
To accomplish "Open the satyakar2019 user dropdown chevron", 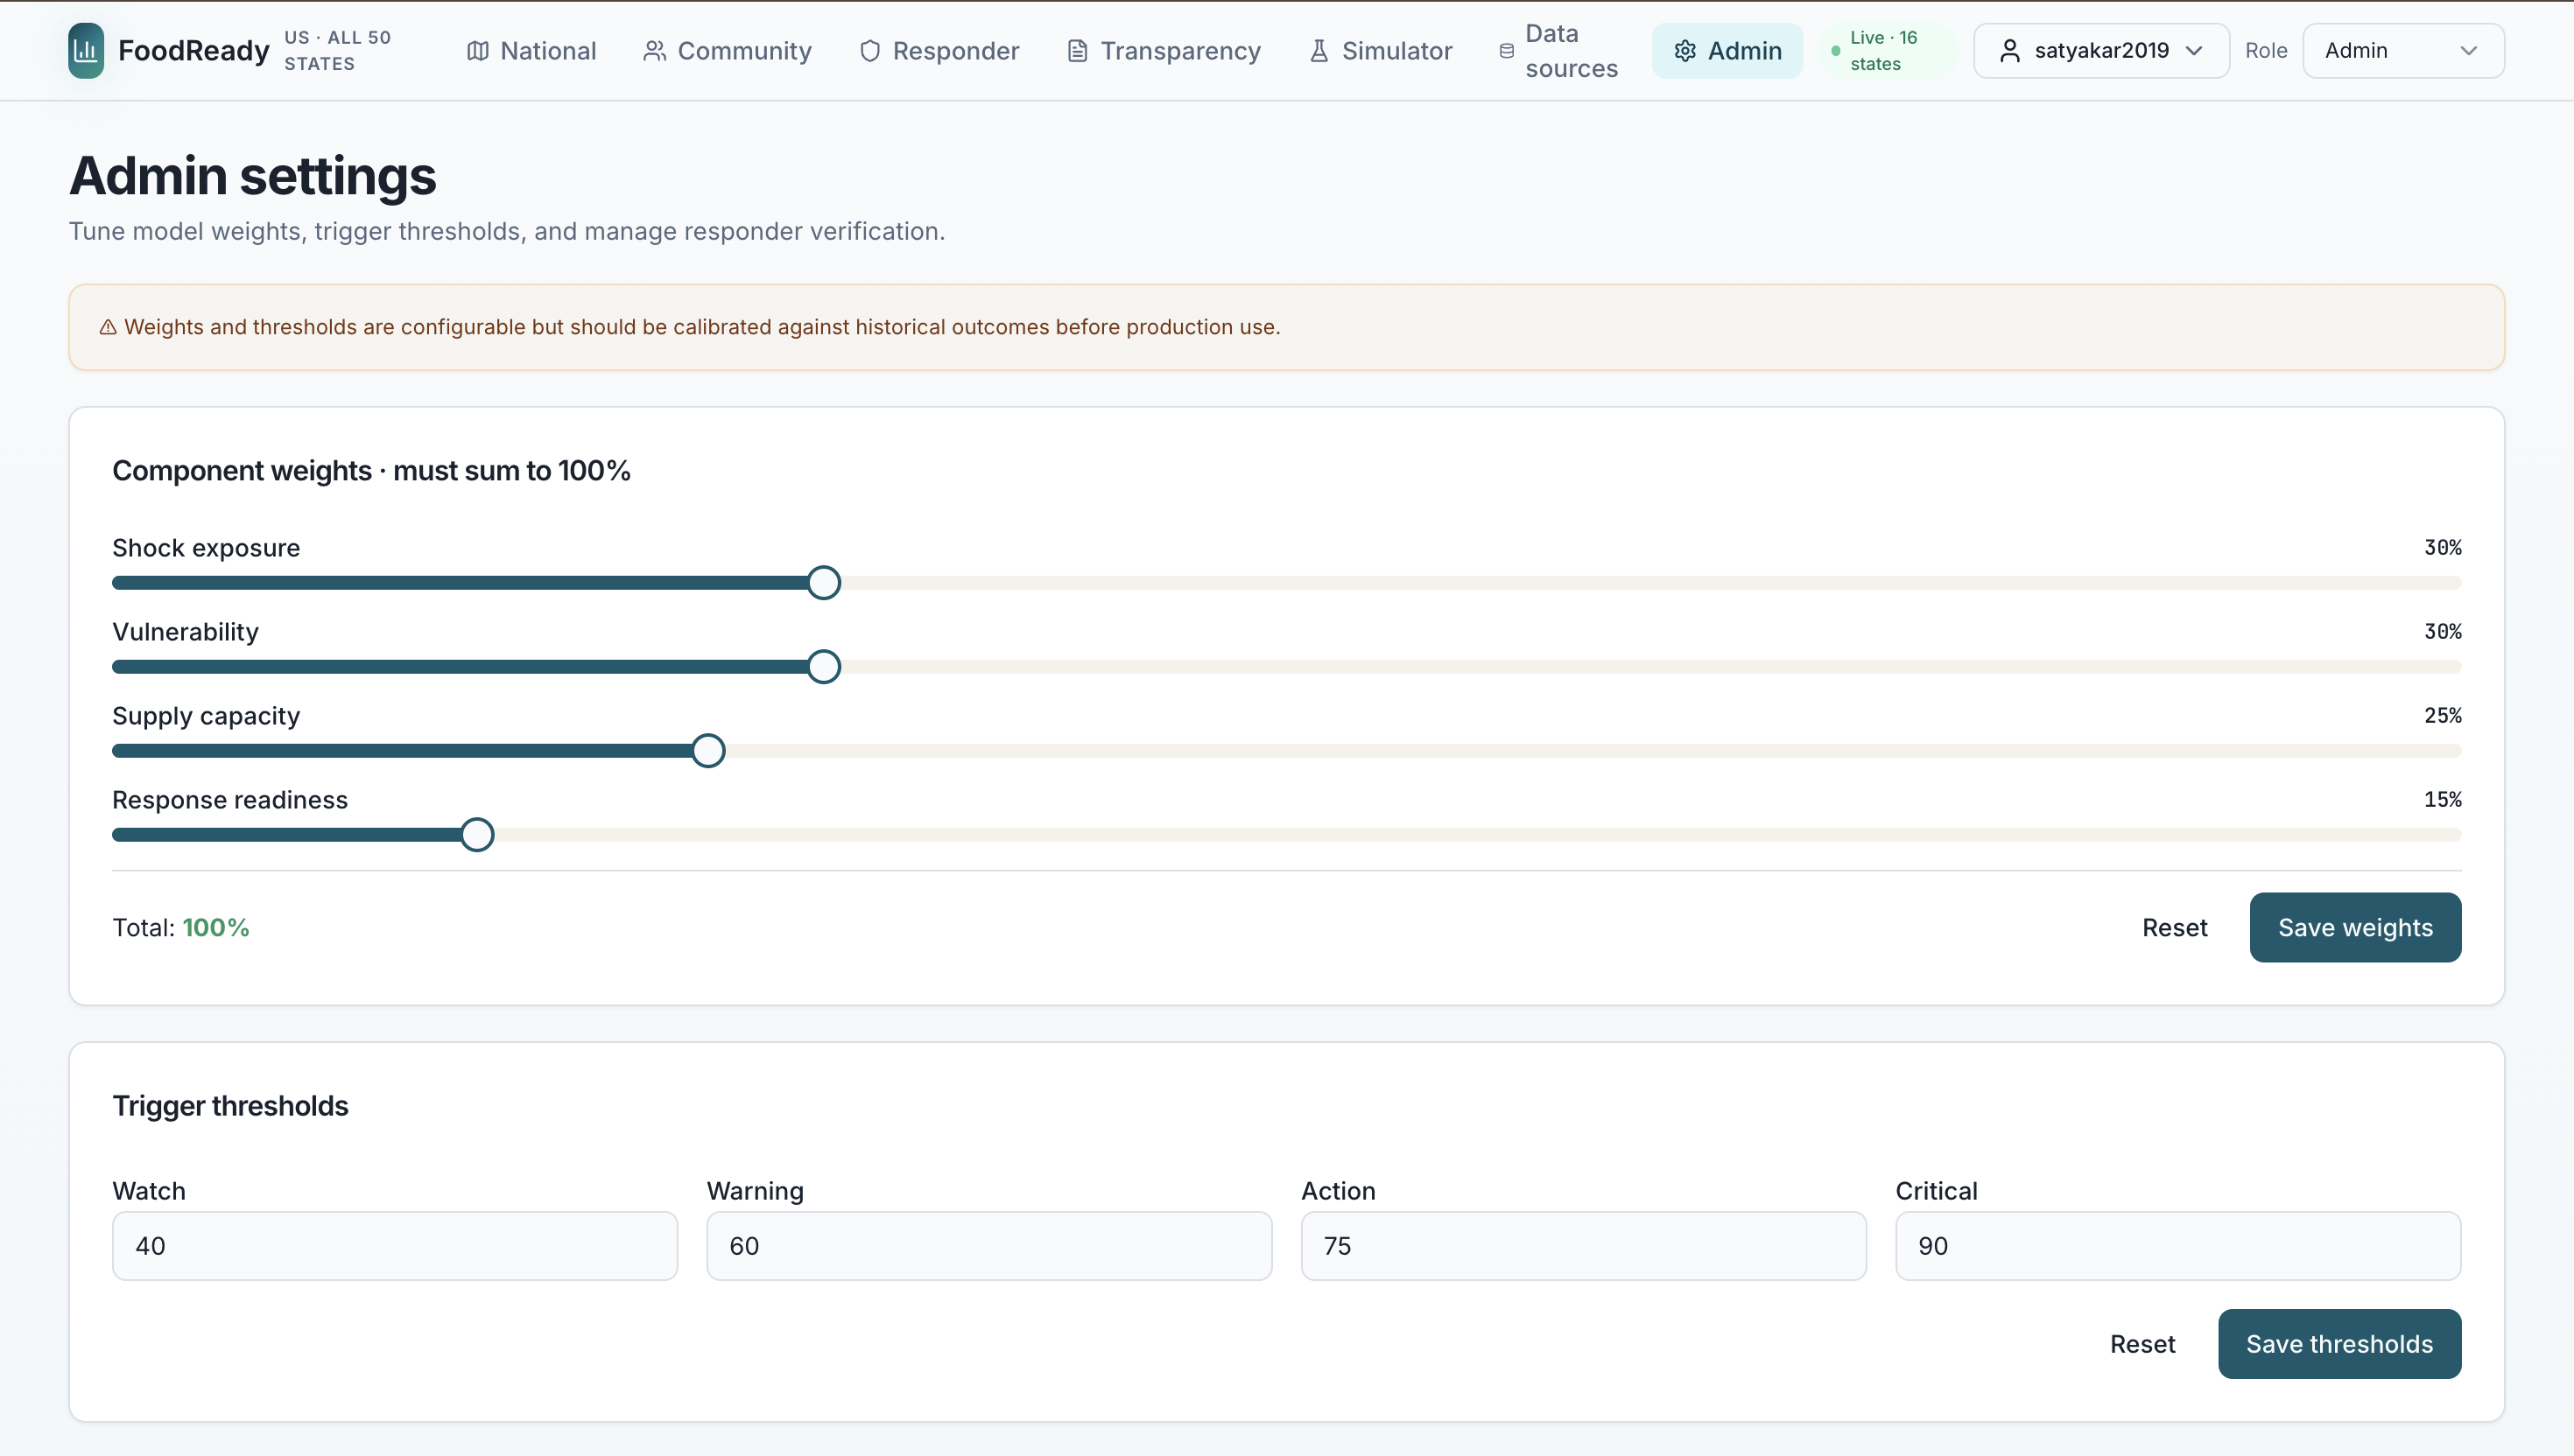I will (2194, 50).
